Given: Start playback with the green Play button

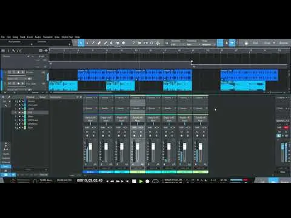Looking at the screenshot, I should 141,181.
